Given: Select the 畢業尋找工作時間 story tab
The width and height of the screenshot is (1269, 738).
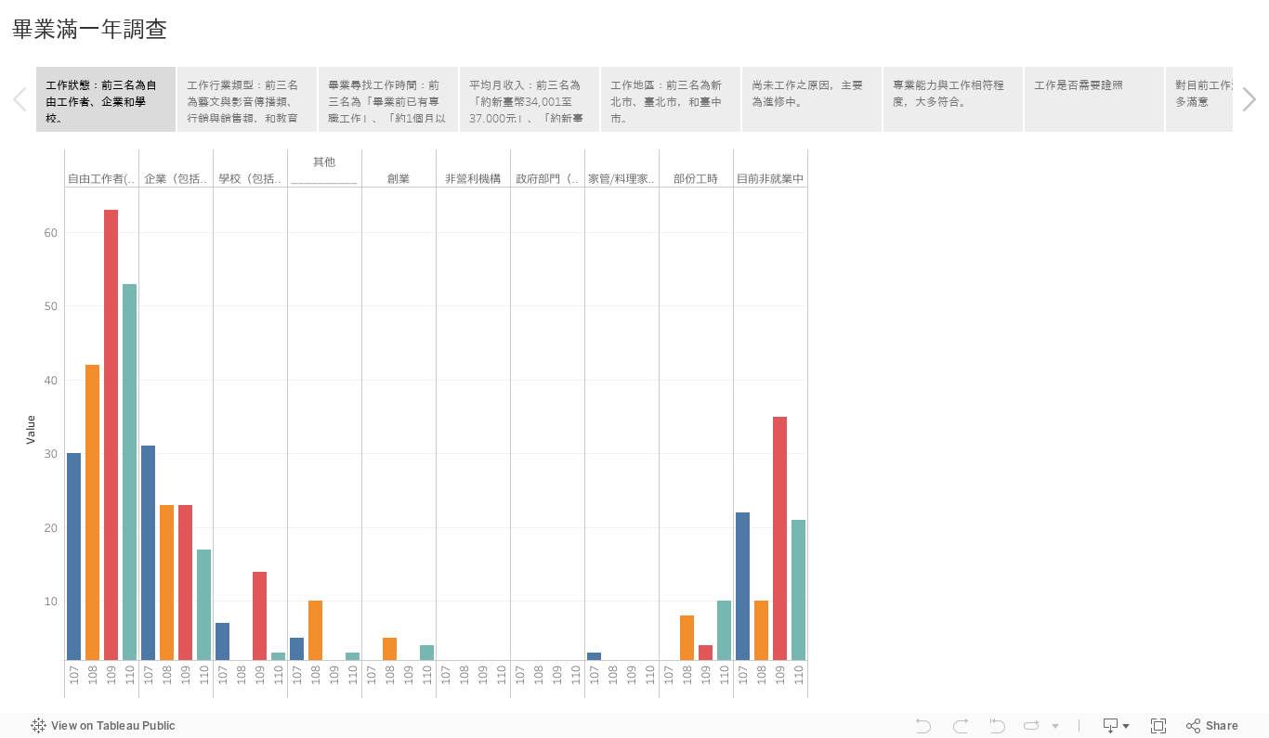Looking at the screenshot, I should tap(388, 99).
